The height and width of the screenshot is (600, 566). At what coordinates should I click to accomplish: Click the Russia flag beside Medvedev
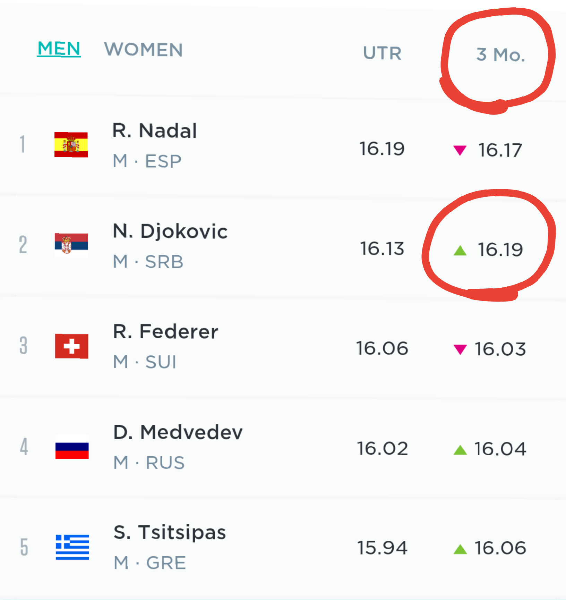coord(72,447)
